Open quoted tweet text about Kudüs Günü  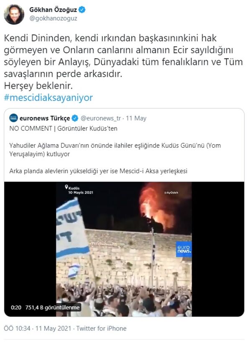coord(115,150)
